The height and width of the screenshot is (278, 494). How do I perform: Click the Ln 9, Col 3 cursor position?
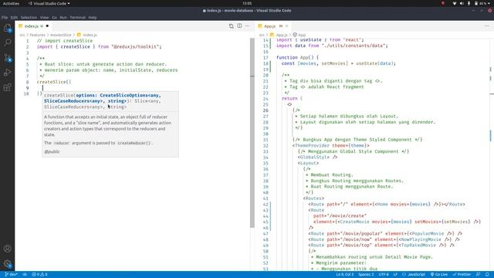pyautogui.click(x=345, y=275)
